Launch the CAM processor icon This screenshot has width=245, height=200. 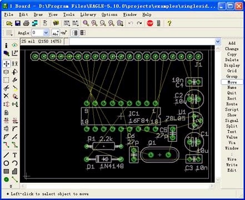34,23
